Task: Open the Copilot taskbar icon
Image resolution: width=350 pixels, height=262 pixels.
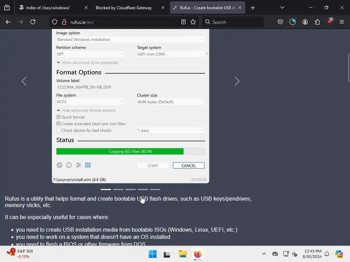Action: pos(339,254)
